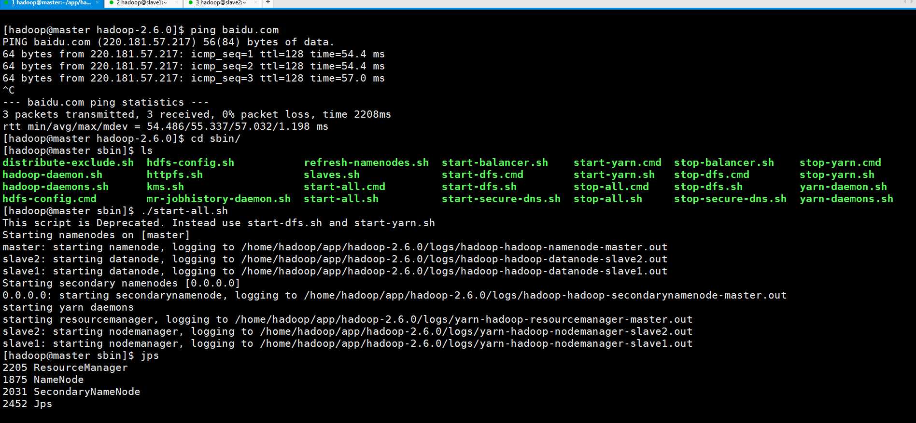
Task: Click 'This script is Deprecated' message line
Action: point(219,223)
